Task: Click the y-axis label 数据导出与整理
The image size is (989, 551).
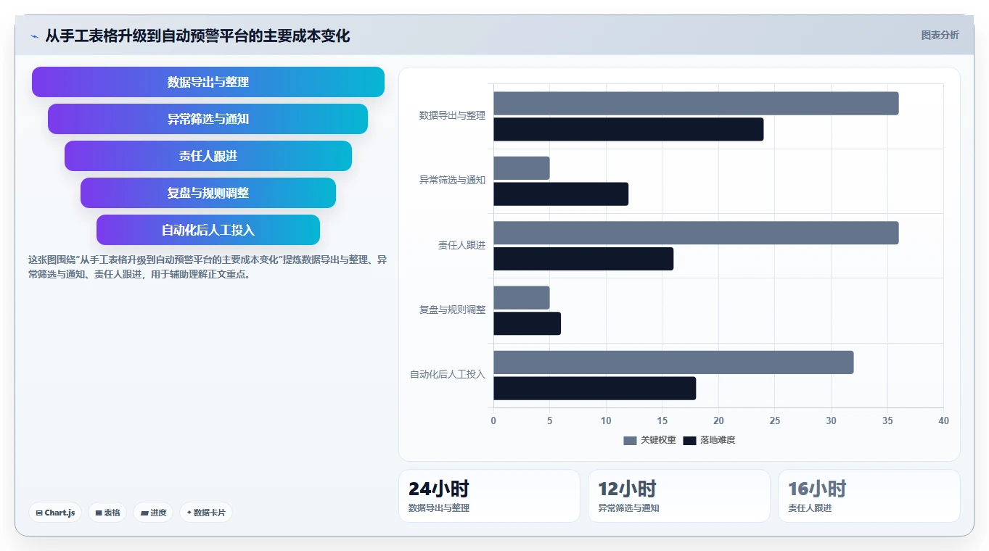Action: tap(452, 115)
